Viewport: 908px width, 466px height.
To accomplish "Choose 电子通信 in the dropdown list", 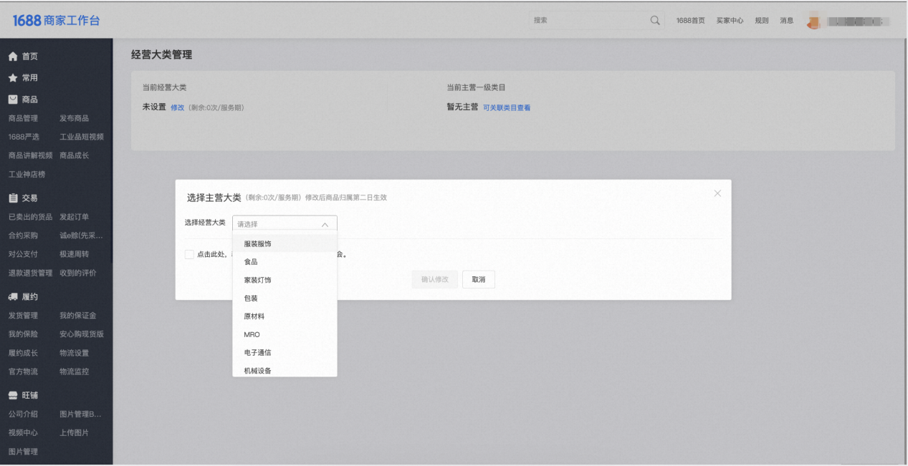I will (258, 353).
